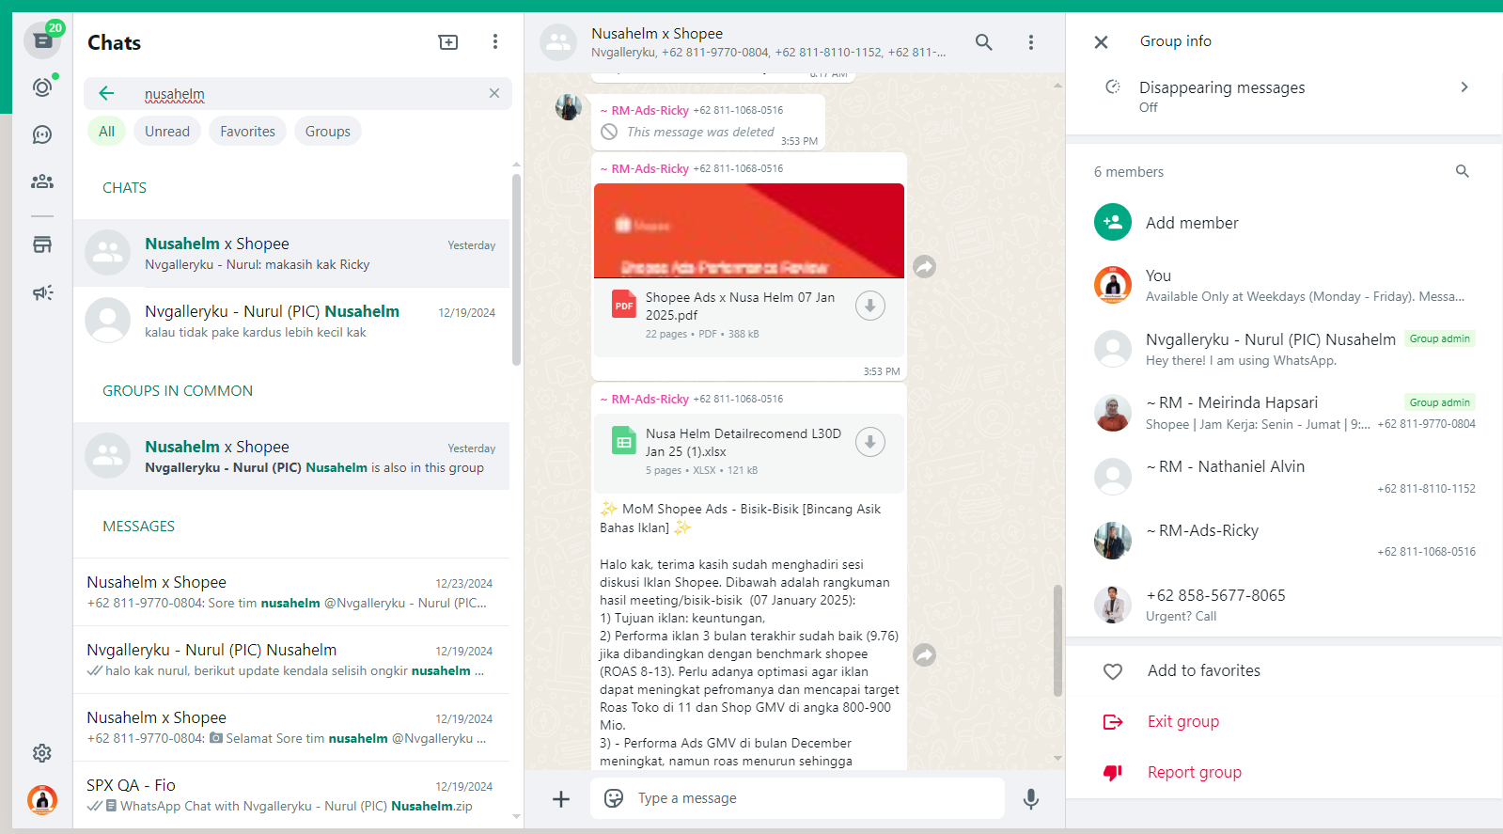Open the Status updates icon in sidebar
Viewport: 1503px width, 834px height.
(x=42, y=87)
